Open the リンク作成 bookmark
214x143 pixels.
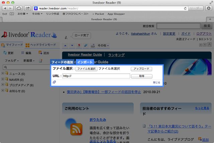click(x=52, y=14)
